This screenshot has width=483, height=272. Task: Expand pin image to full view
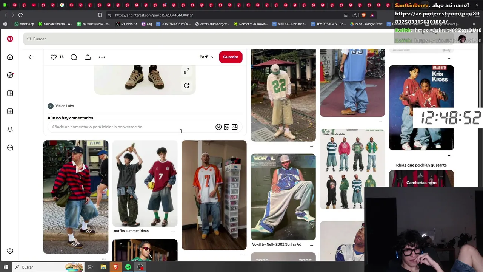(186, 71)
